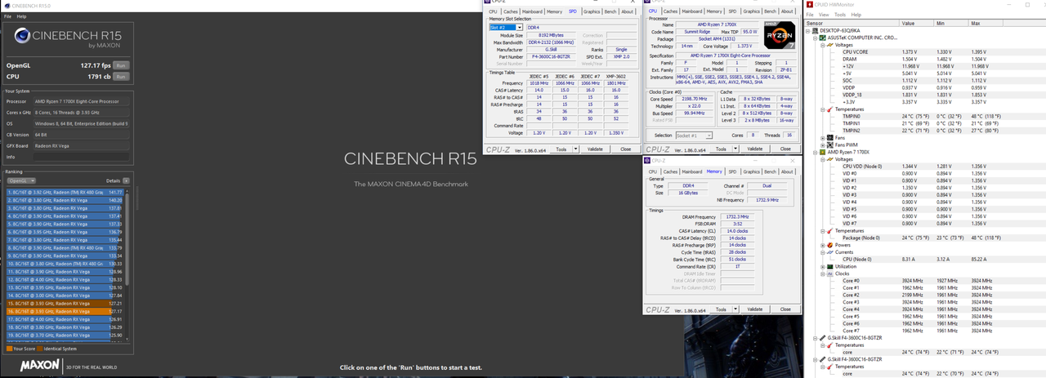The image size is (1046, 378).
Task: Click Tools button in memory CPU-Z window
Action: click(720, 309)
